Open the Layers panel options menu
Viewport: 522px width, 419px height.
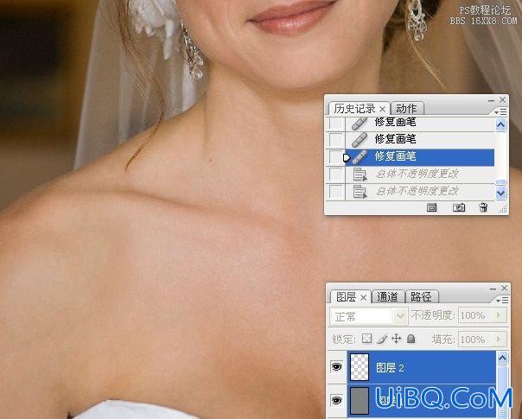pyautogui.click(x=502, y=300)
